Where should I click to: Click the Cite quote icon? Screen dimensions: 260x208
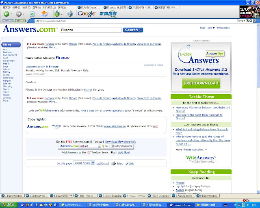56,126
